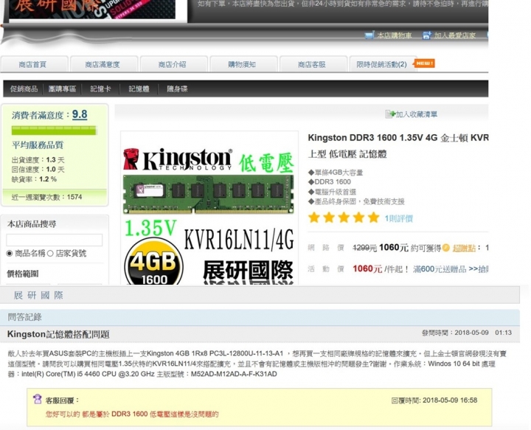531x430 pixels.
Task: Click the orange NEW! promotion badge
Action: (423, 63)
